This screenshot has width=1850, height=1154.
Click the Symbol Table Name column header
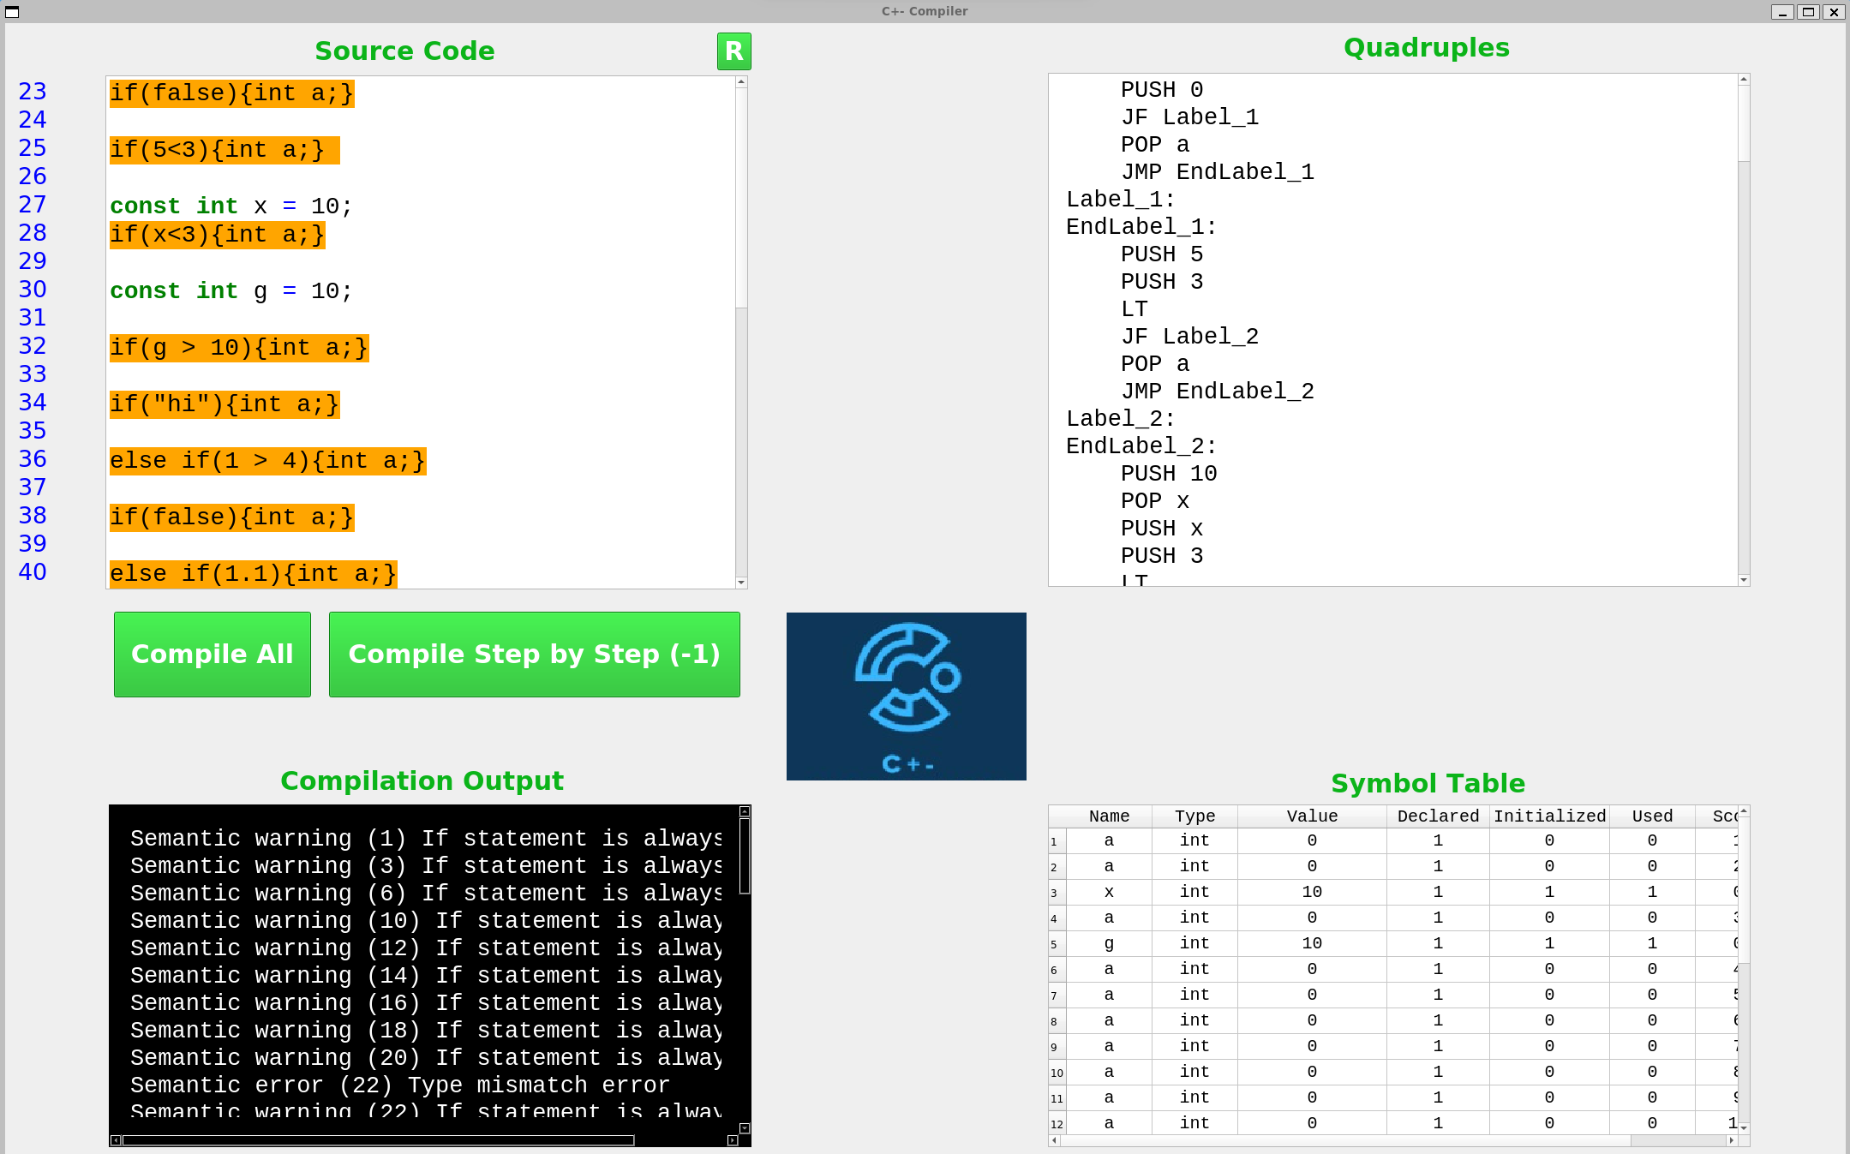[1109, 814]
